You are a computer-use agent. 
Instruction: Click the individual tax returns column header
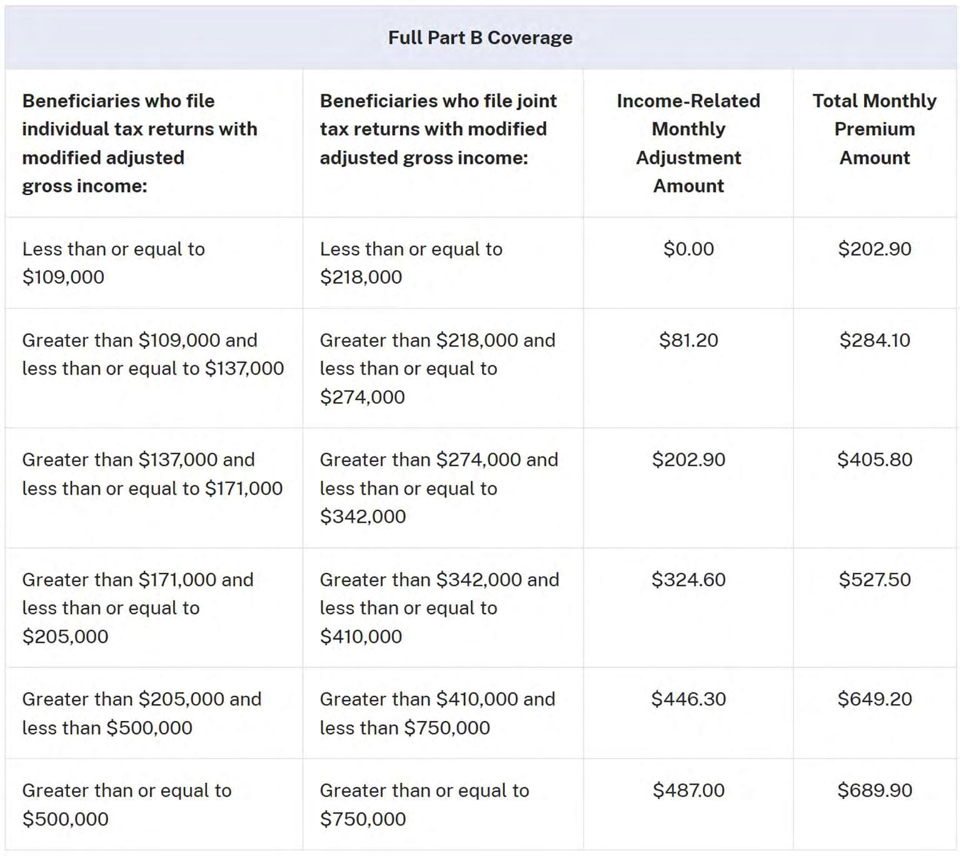pyautogui.click(x=139, y=143)
